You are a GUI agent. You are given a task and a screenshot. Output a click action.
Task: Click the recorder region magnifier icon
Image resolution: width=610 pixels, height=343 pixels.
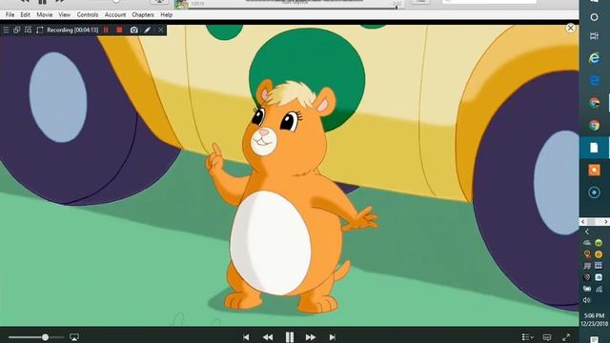[x=28, y=30]
